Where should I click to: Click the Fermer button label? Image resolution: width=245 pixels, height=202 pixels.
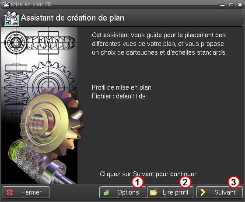31,192
